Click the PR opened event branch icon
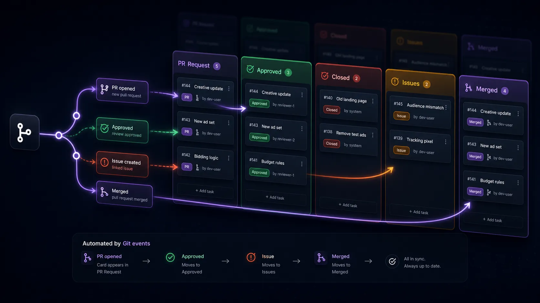540x303 pixels. click(x=104, y=89)
